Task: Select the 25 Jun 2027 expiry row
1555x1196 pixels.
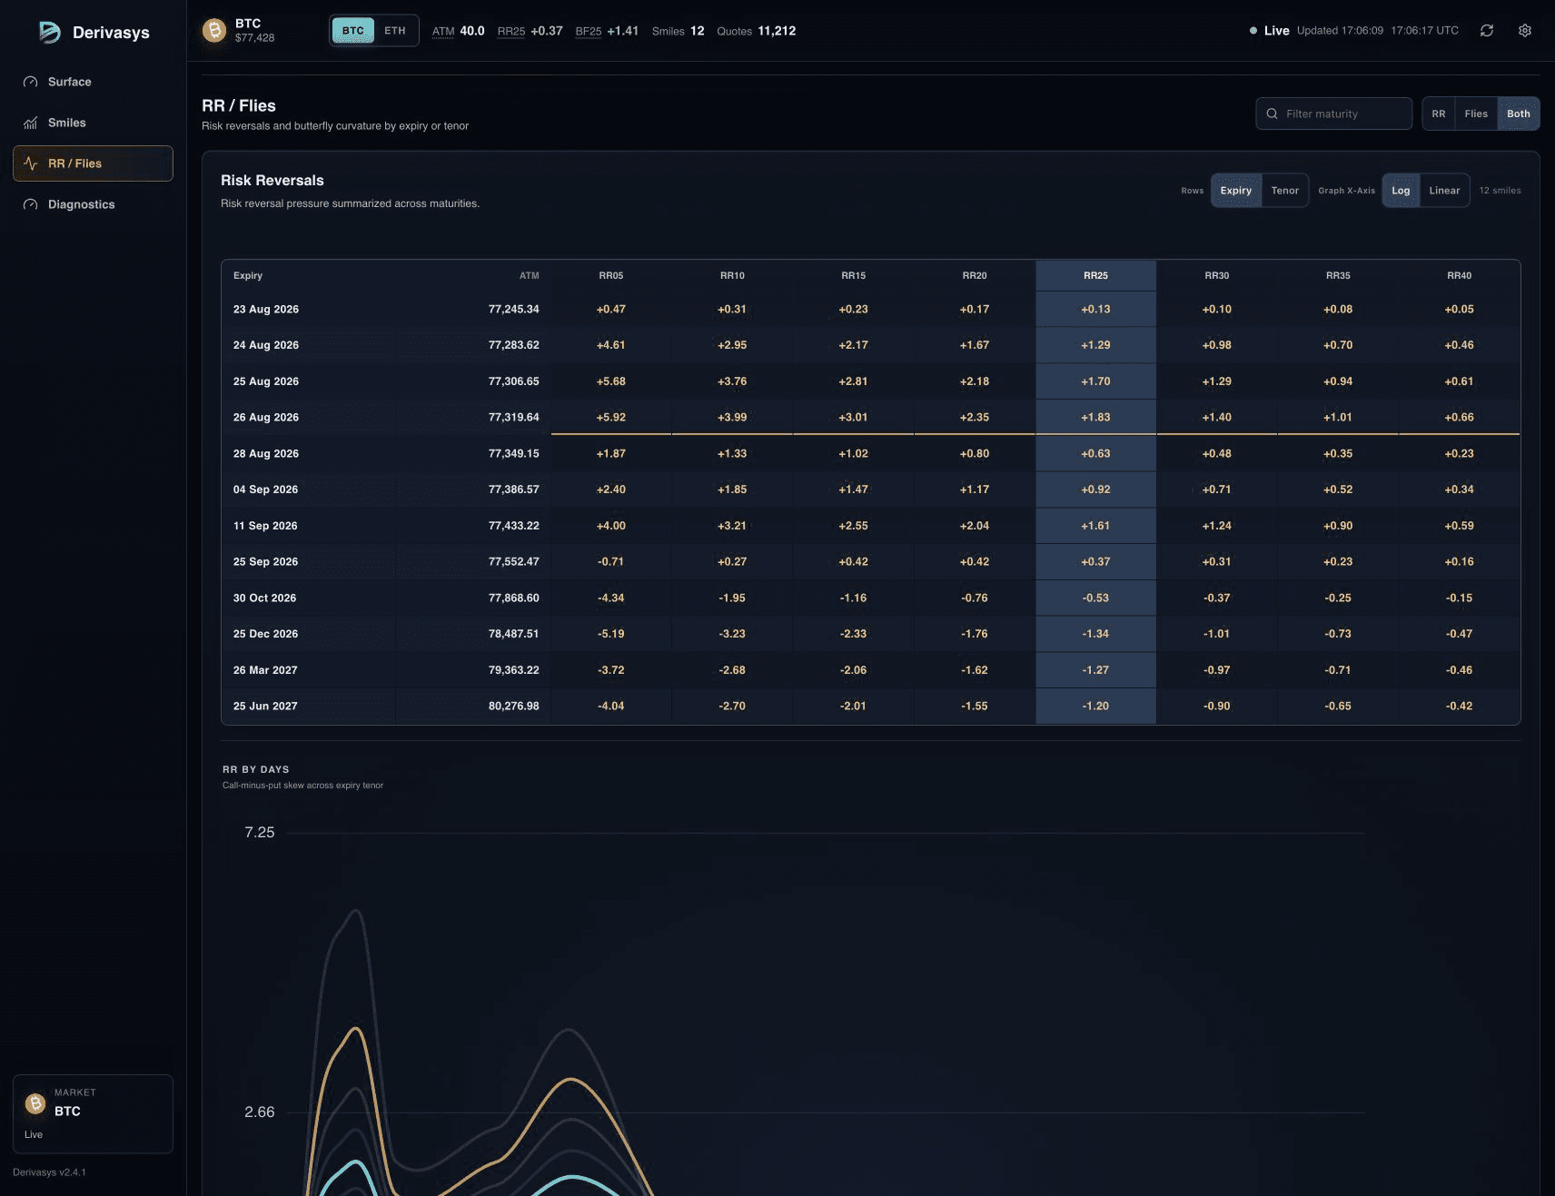Action: click(870, 706)
